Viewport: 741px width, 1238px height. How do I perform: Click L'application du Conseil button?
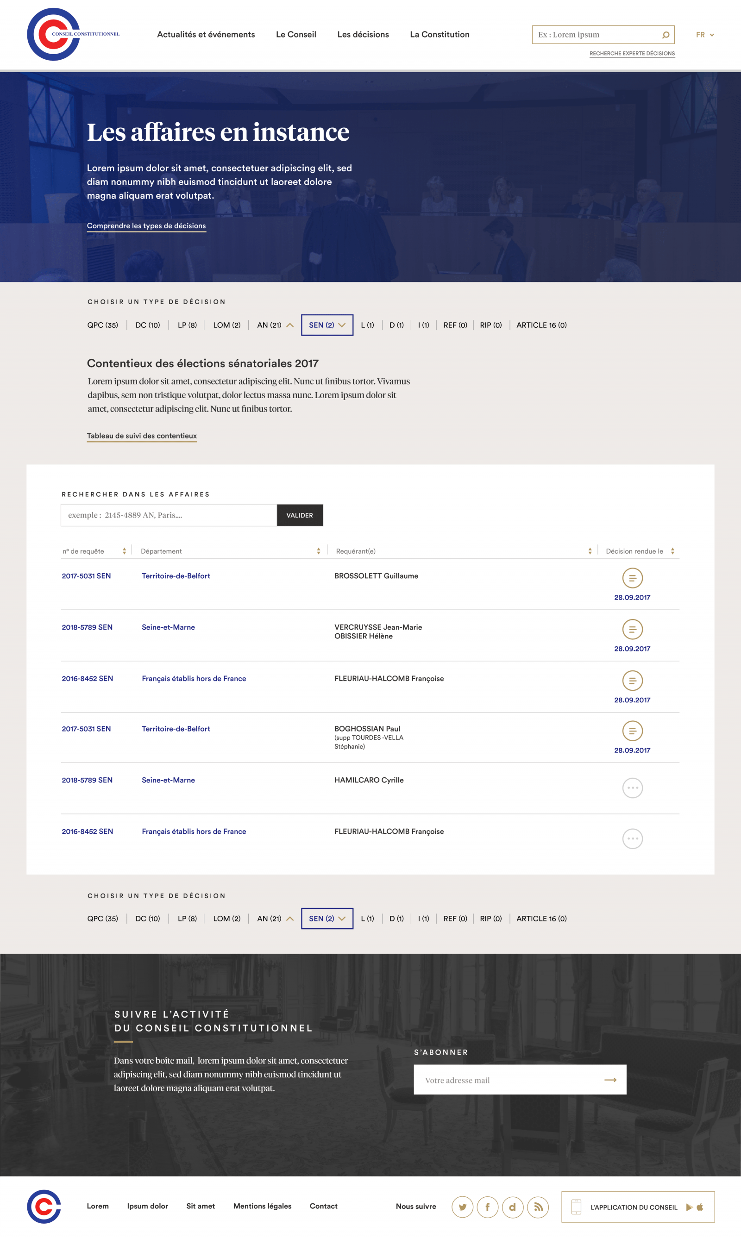638,1207
